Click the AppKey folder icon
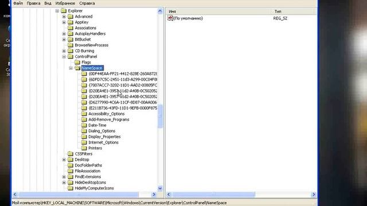This screenshot has width=367, height=206. pos(71,22)
